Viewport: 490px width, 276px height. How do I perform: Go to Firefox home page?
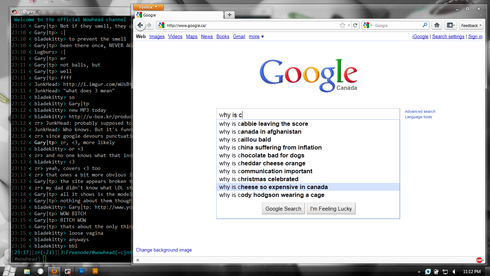(437, 25)
